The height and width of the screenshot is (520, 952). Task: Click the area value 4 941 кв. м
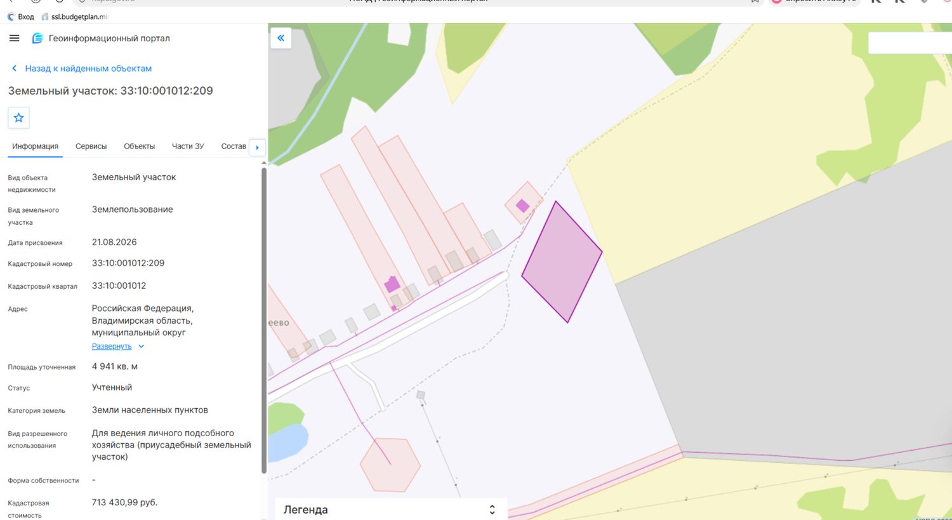tap(115, 366)
